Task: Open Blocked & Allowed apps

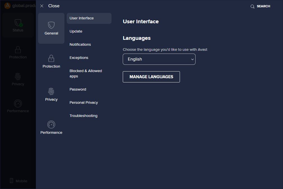Action: pos(86,73)
